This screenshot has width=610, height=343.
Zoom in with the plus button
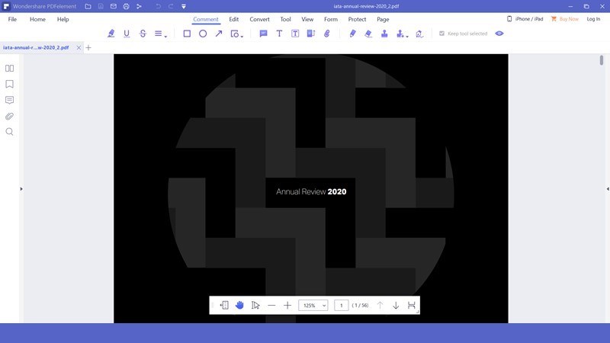tap(287, 306)
